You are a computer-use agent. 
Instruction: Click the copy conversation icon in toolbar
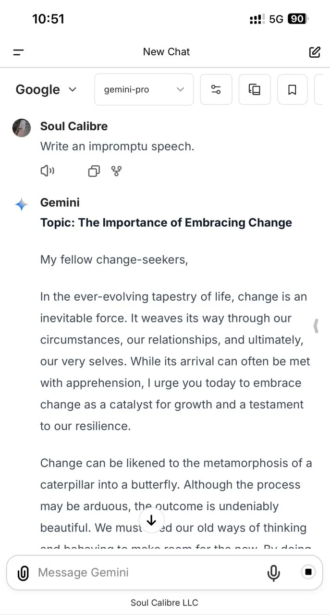255,89
